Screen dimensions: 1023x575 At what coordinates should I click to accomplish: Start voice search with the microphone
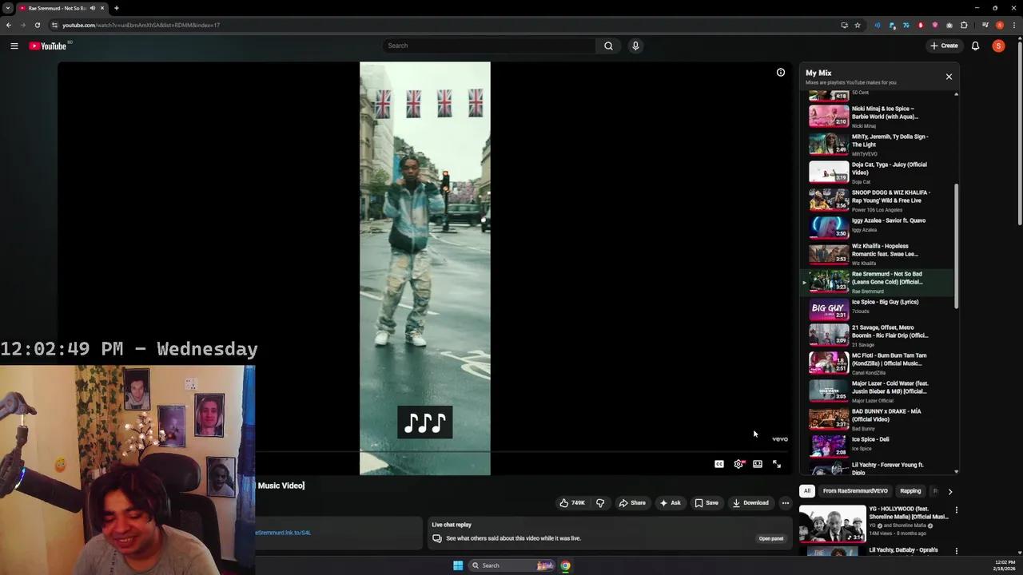pyautogui.click(x=635, y=46)
